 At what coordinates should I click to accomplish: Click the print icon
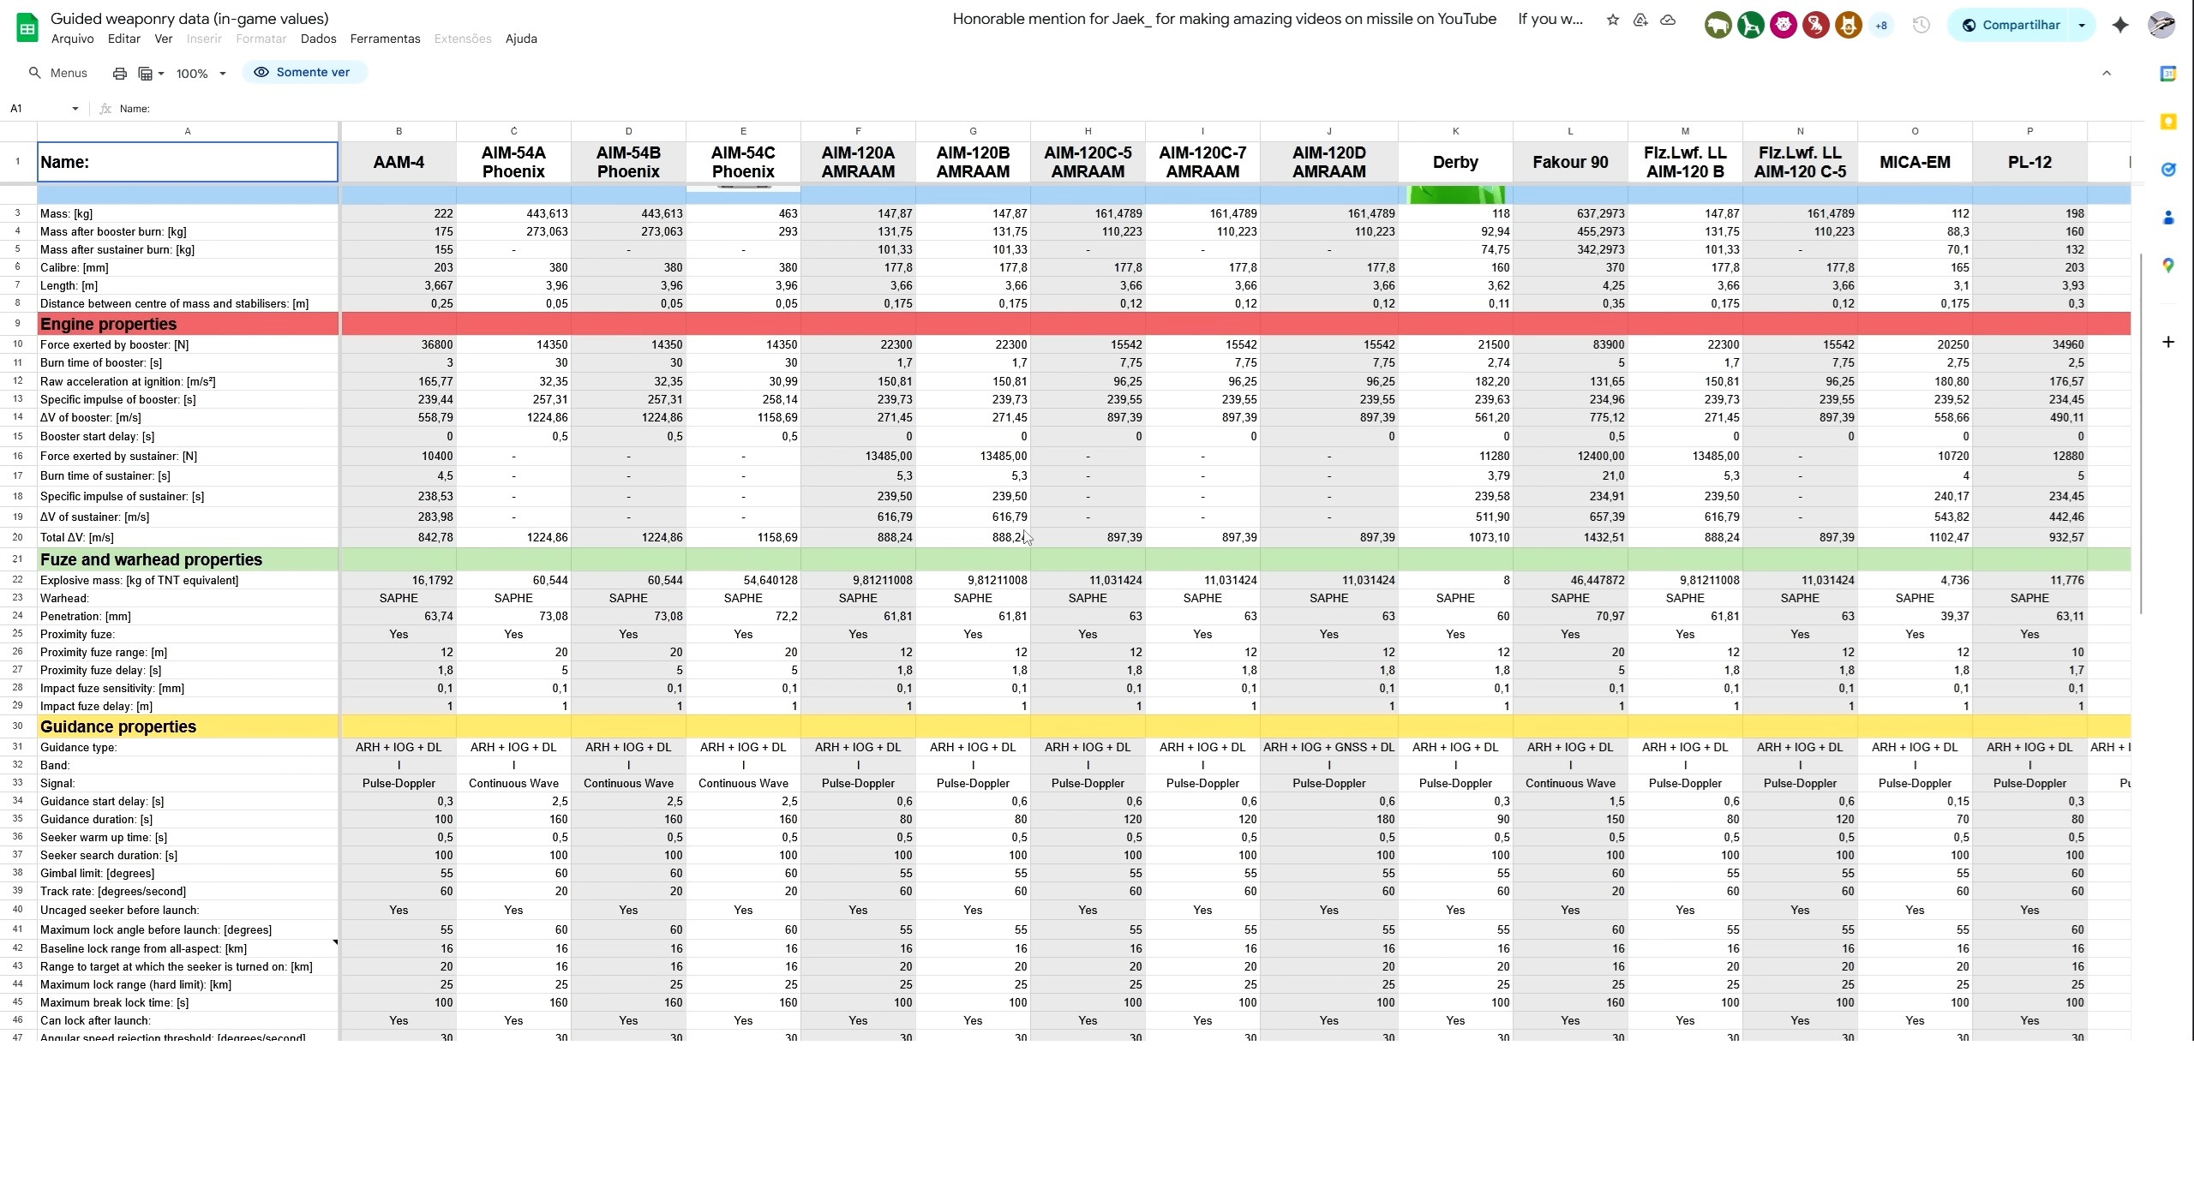coord(120,74)
